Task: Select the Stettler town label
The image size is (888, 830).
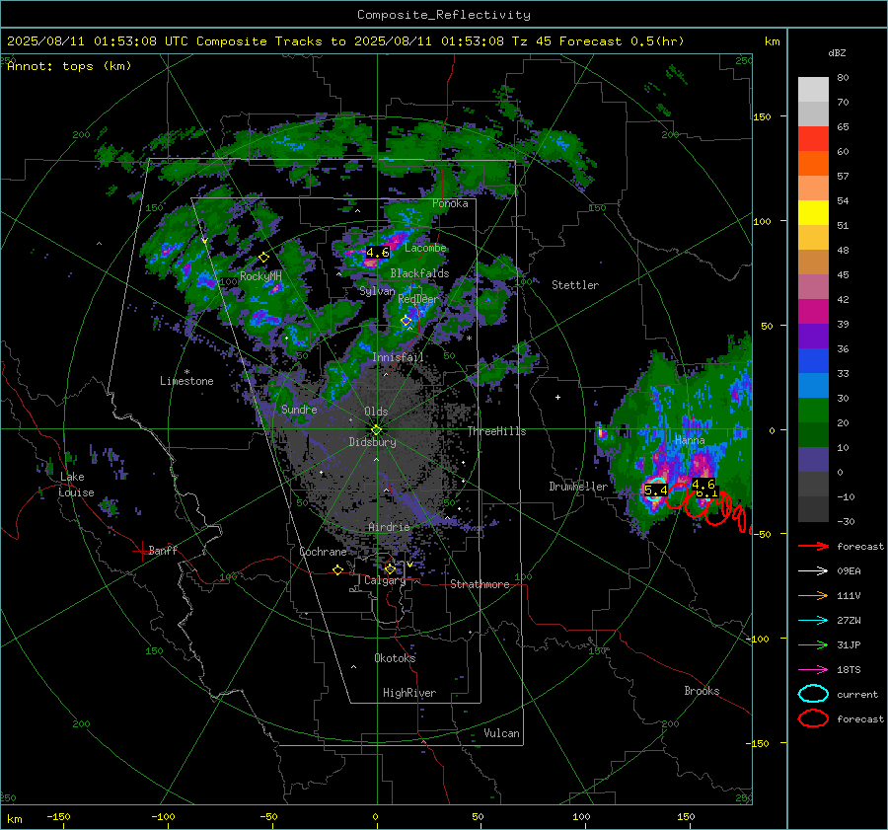Action: pyautogui.click(x=575, y=285)
